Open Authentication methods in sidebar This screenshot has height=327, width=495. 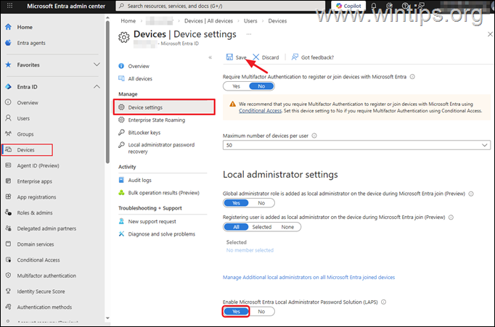44,307
